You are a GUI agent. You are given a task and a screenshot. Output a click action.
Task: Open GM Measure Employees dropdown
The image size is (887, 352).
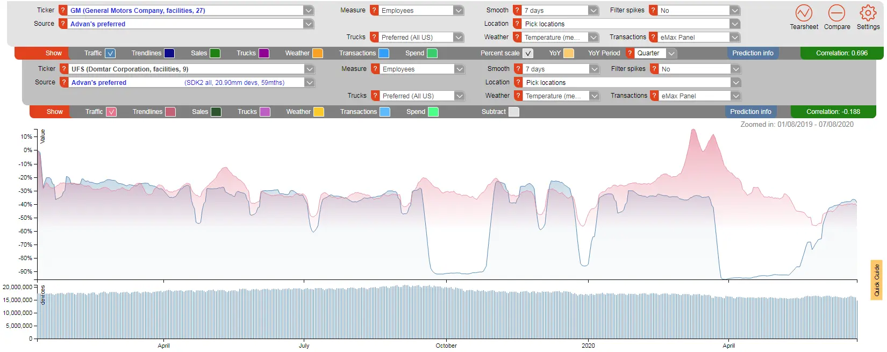tap(458, 10)
